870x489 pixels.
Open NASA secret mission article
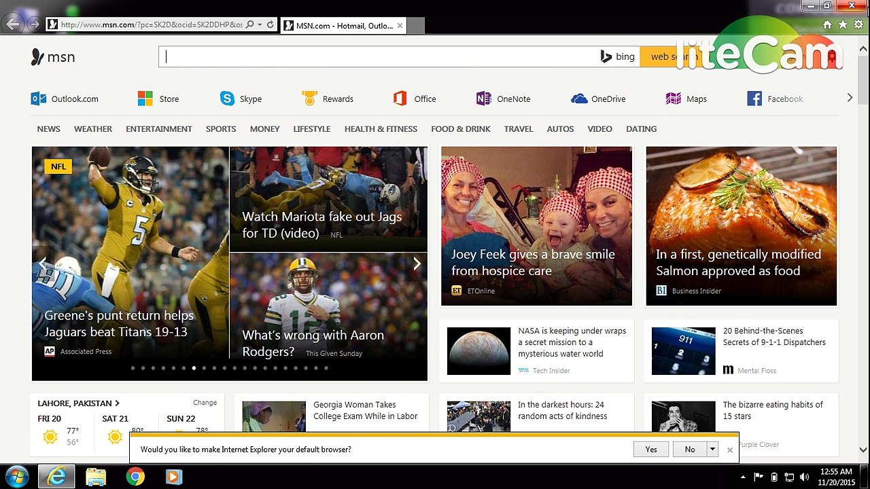(537, 351)
